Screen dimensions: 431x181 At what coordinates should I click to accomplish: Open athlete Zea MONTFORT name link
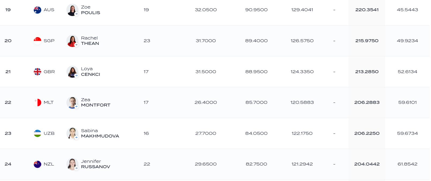pos(96,103)
